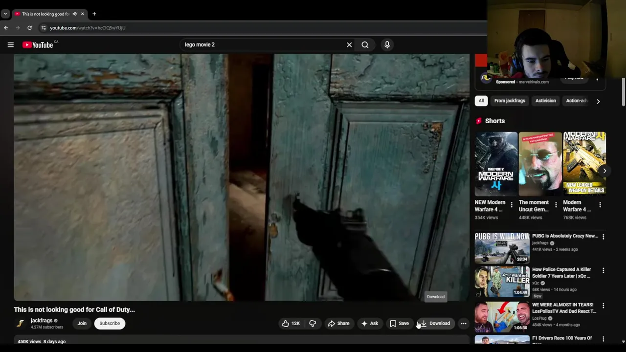The image size is (626, 352).
Task: Reload the page with refresh icon
Action: [x=29, y=28]
